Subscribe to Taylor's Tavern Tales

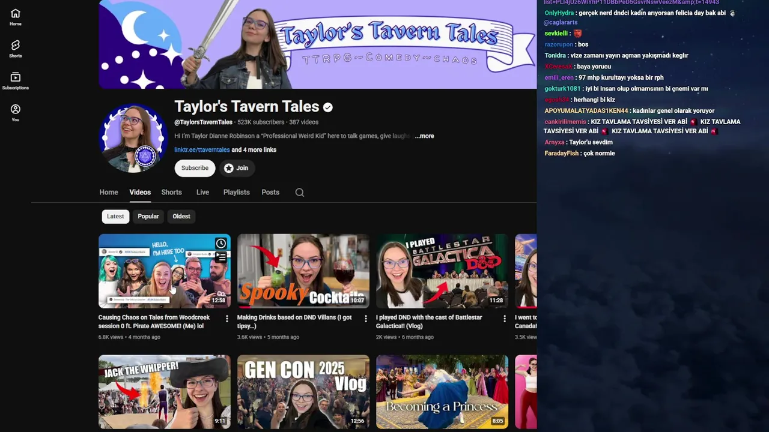[195, 168]
